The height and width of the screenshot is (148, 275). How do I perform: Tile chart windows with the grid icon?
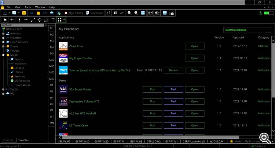[143, 13]
